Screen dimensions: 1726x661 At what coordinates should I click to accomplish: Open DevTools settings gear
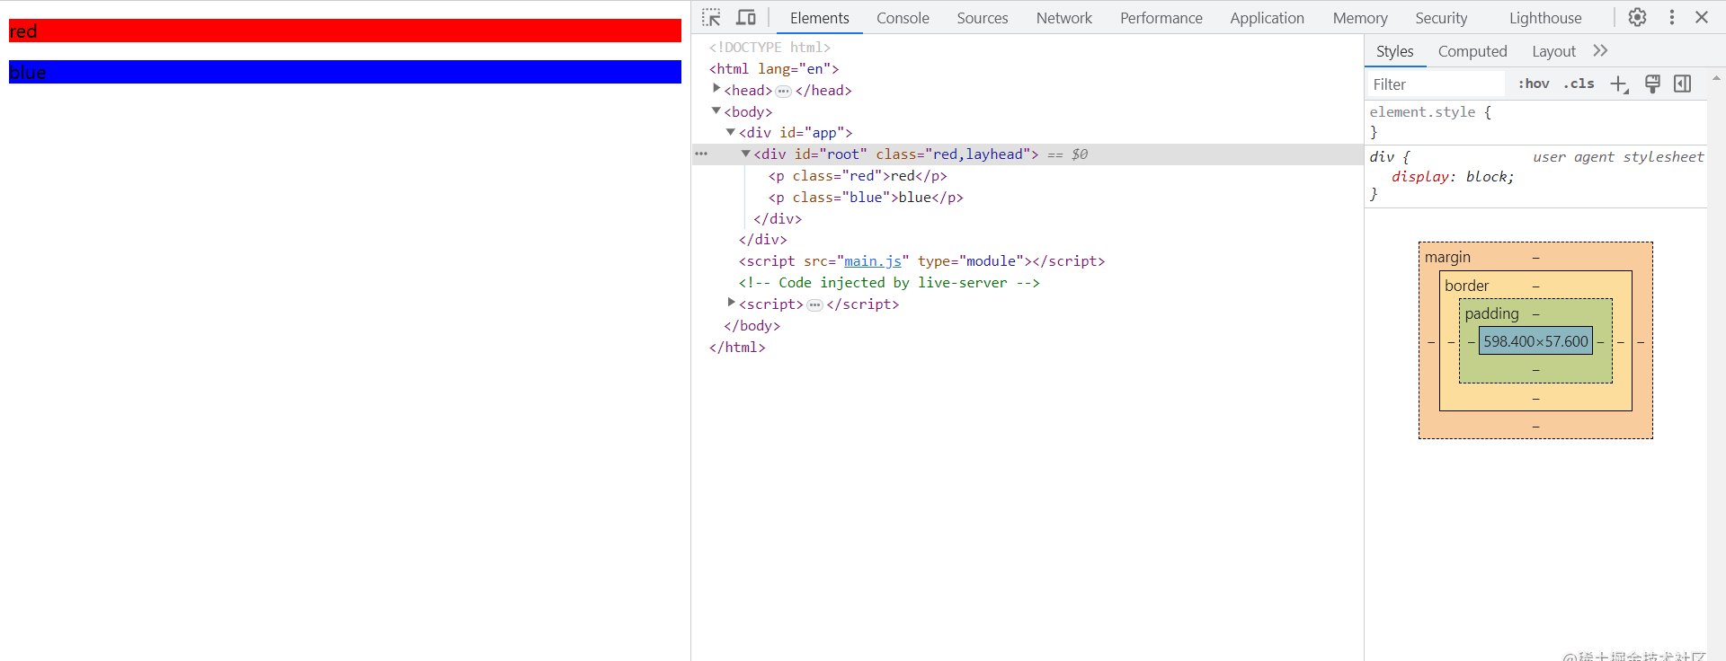tap(1637, 18)
